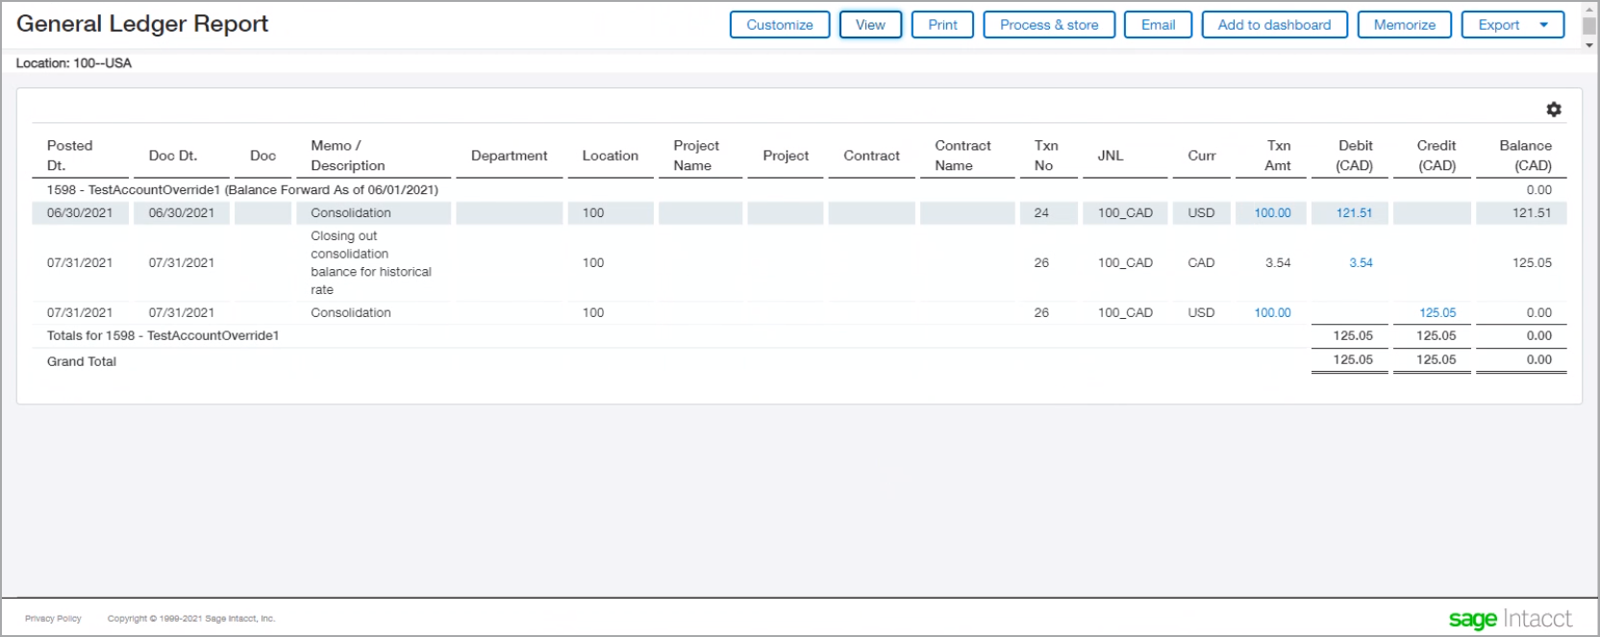Click the scrollbar down arrow

point(1589,45)
